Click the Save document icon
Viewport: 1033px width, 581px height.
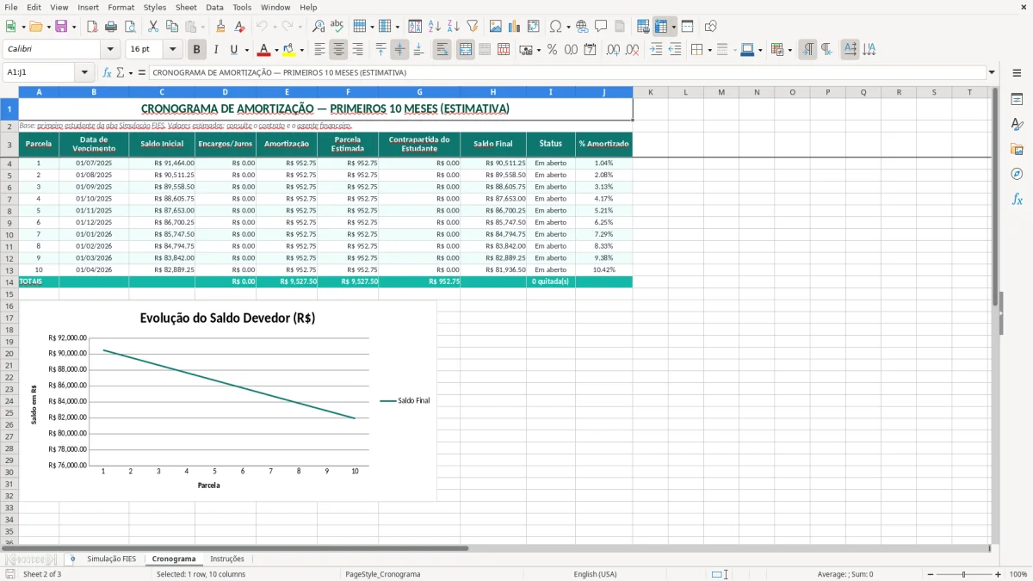pos(61,27)
